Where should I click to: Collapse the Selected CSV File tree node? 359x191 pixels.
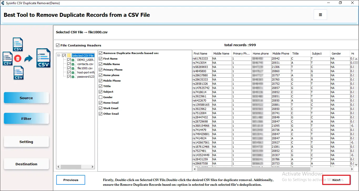pyautogui.click(x=59, y=56)
